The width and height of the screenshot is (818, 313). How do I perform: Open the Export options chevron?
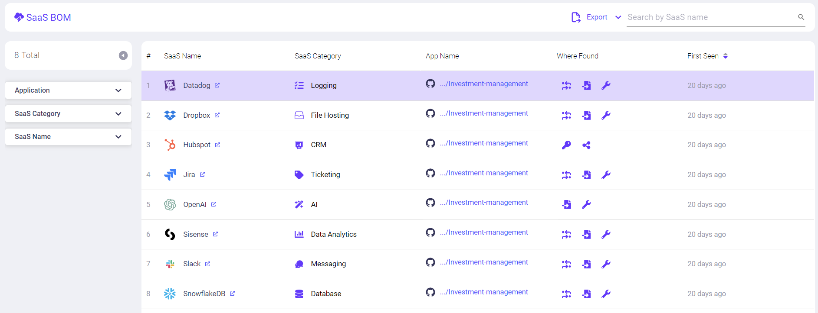click(618, 17)
